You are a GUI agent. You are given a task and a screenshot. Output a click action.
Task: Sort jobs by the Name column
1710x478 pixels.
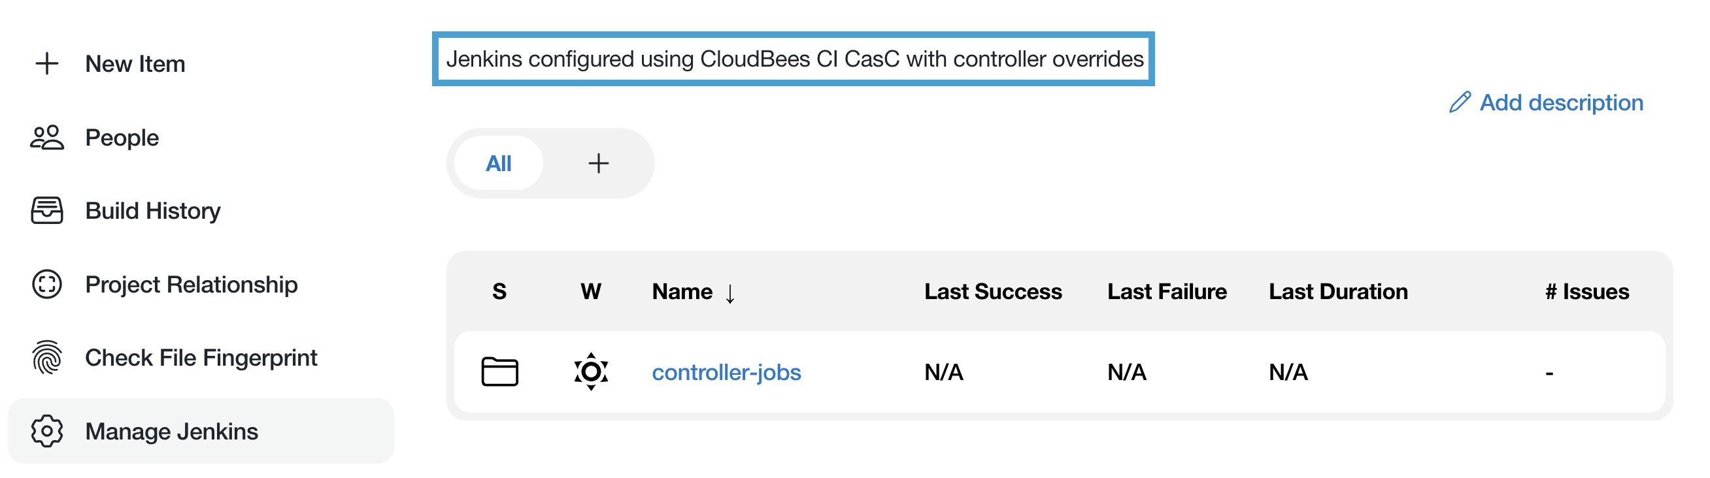coord(682,292)
